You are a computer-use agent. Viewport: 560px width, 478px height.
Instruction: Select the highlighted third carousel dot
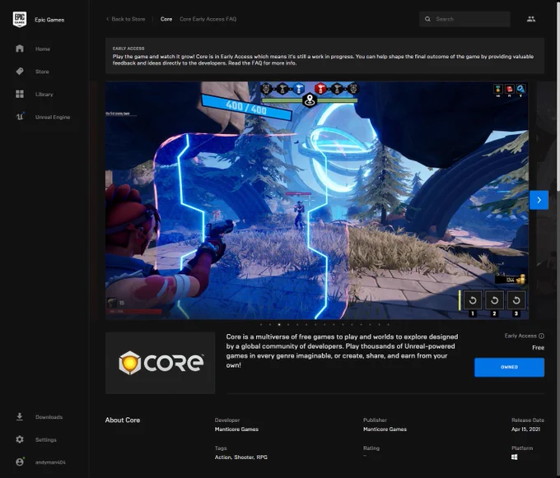[279, 325]
